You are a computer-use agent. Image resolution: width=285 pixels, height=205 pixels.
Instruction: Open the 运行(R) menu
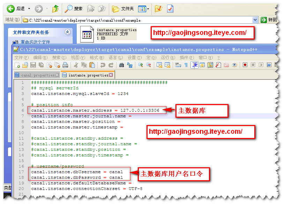point(168,58)
